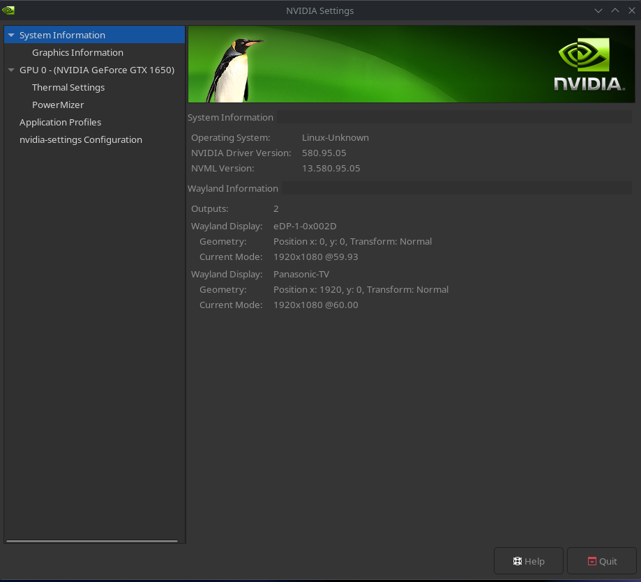Click the System Information section header bar

[409, 117]
